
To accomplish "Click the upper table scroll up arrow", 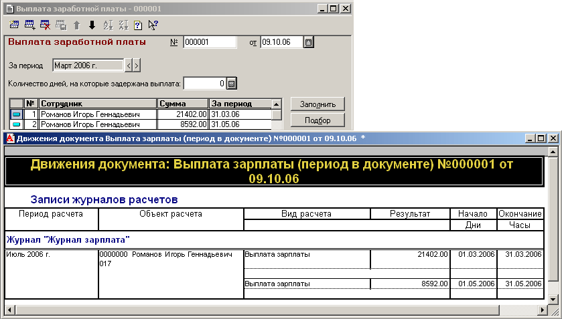I will (x=277, y=104).
